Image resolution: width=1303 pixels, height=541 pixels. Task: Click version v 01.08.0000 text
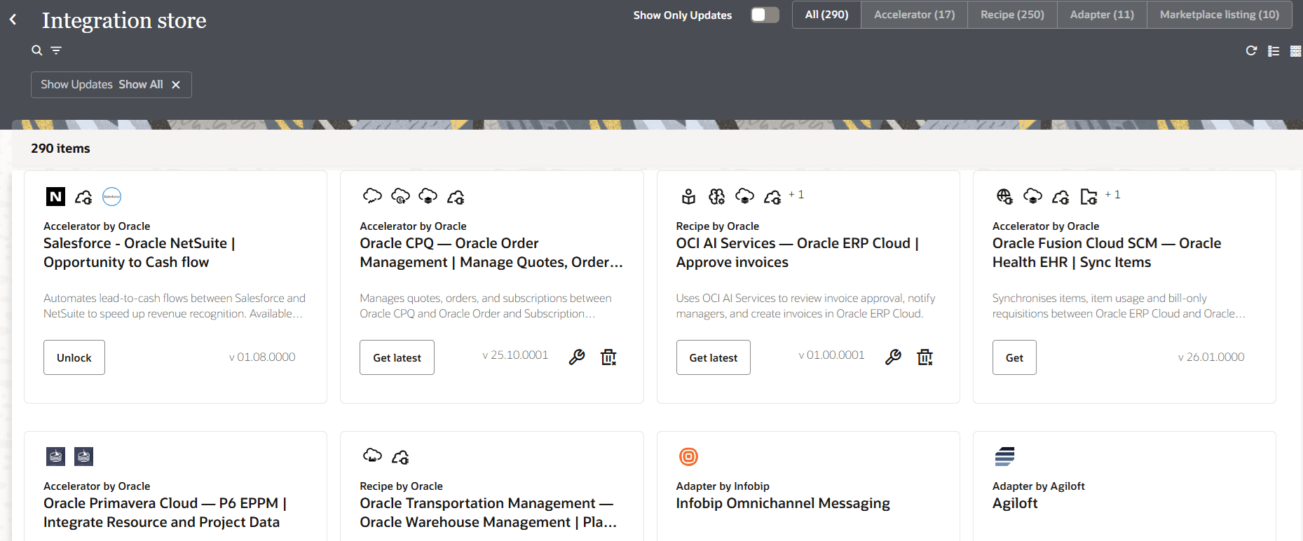(262, 357)
